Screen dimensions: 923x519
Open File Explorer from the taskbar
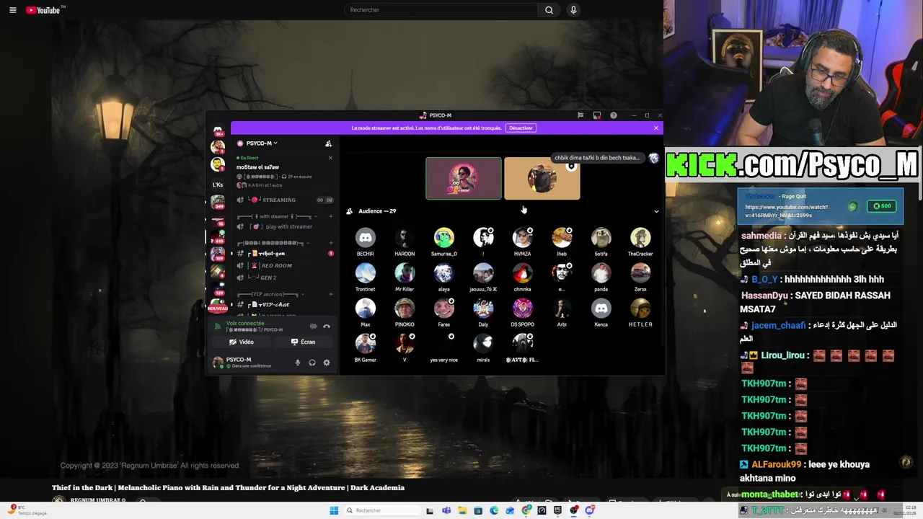click(x=462, y=510)
